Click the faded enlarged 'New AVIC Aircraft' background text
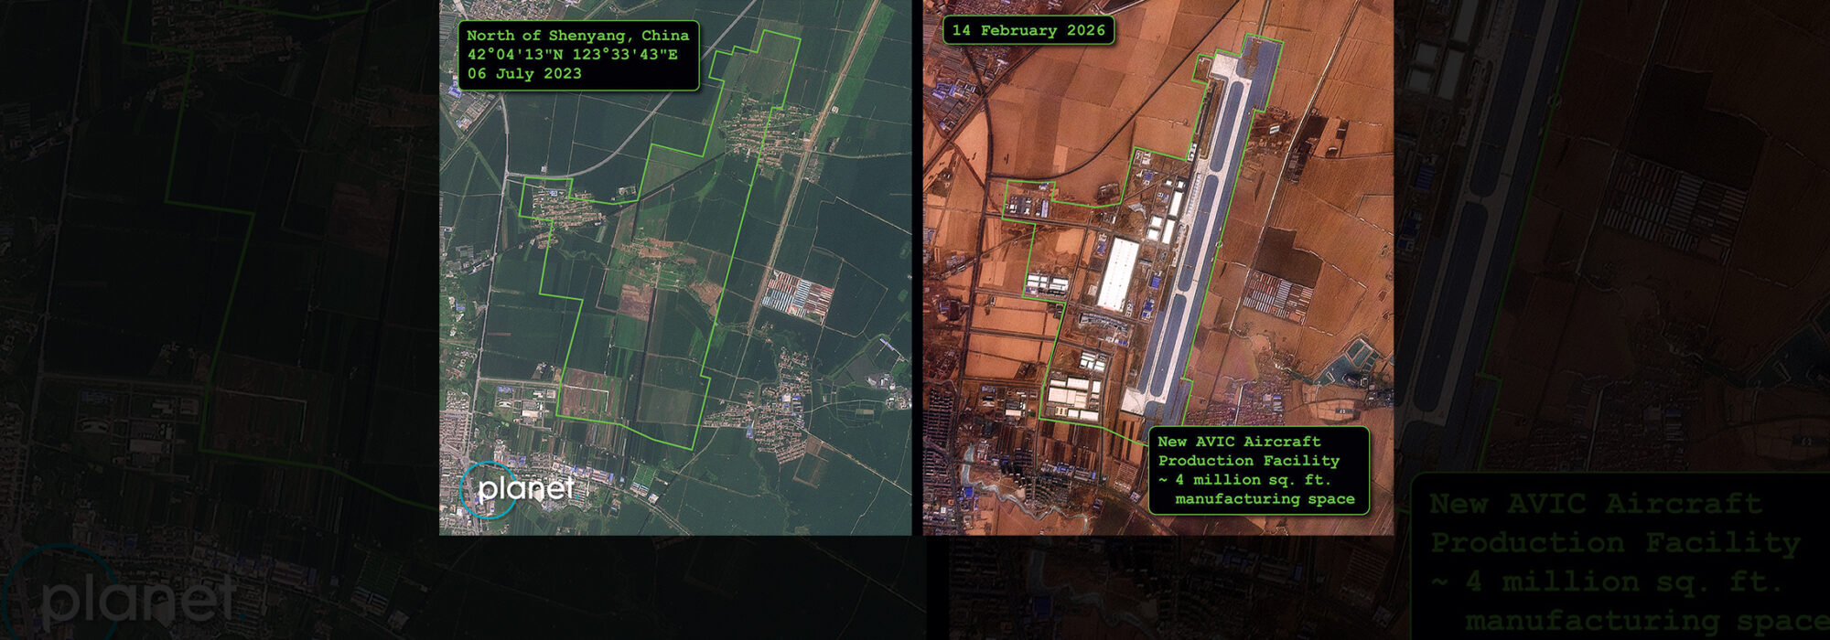Viewport: 1830px width, 640px height. 1595,504
